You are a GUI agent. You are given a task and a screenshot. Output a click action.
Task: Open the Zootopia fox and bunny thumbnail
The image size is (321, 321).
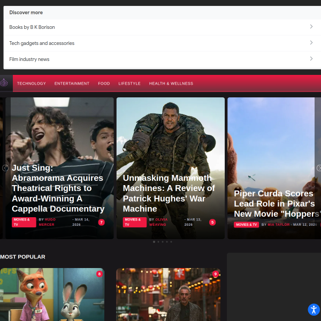point(52,297)
